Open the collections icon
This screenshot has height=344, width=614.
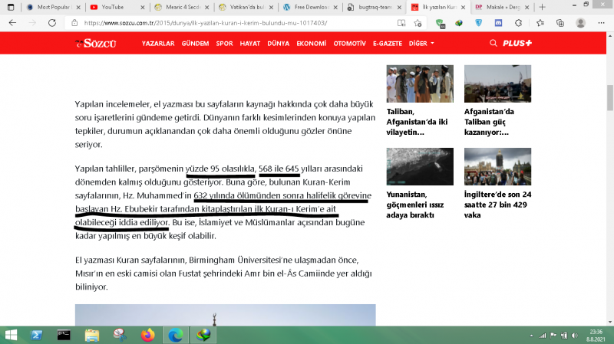[560, 23]
